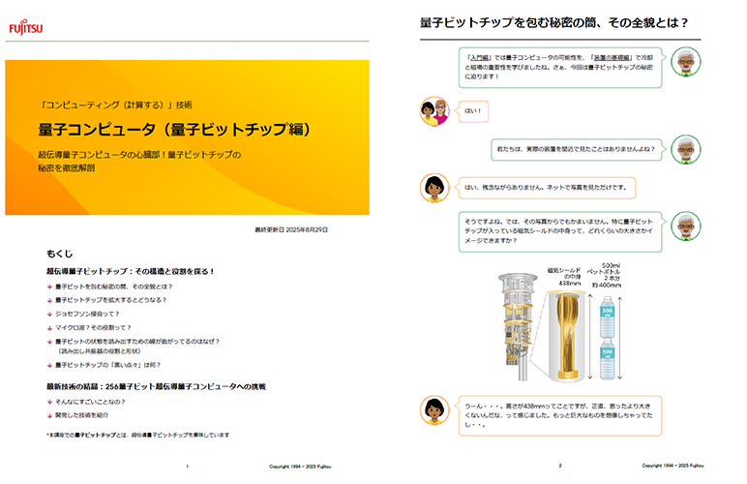Screen dimensions: 747x484
Task: Go to 開発した技術を紹介 section
Action: [x=85, y=414]
